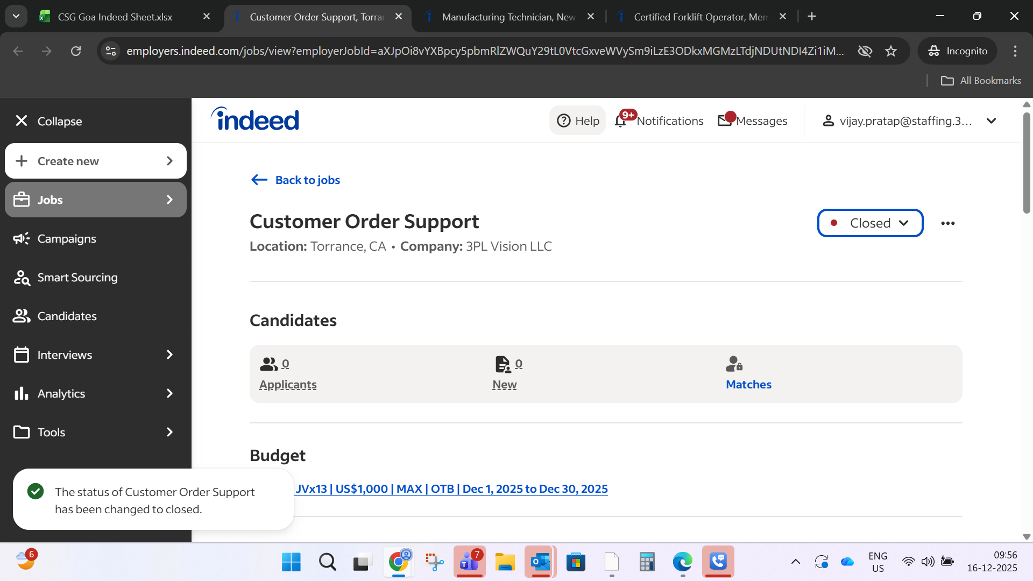Open Task View from taskbar

tap(363, 562)
